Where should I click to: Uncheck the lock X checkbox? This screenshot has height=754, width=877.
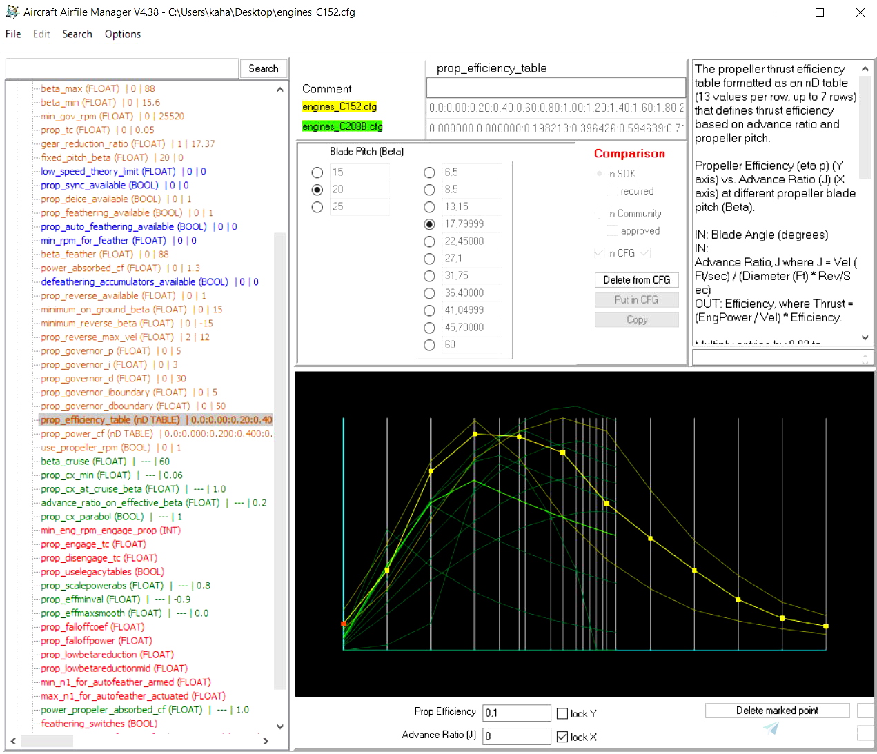(562, 736)
